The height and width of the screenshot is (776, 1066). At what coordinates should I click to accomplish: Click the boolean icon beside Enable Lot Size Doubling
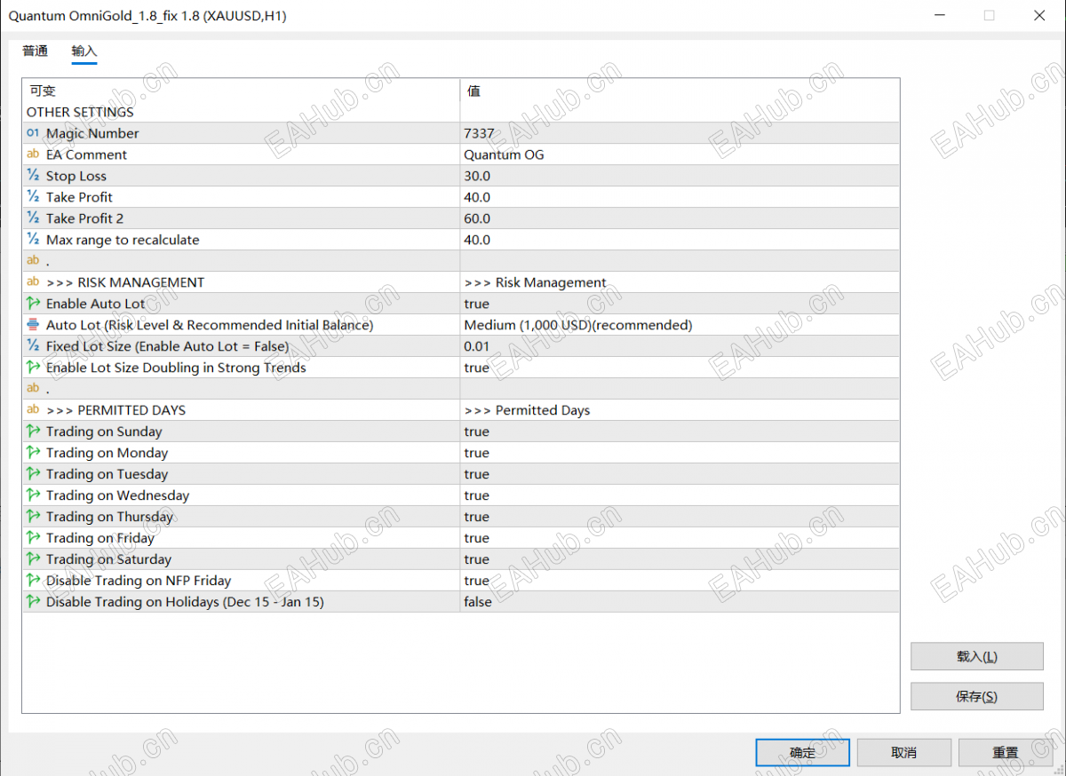click(x=33, y=368)
